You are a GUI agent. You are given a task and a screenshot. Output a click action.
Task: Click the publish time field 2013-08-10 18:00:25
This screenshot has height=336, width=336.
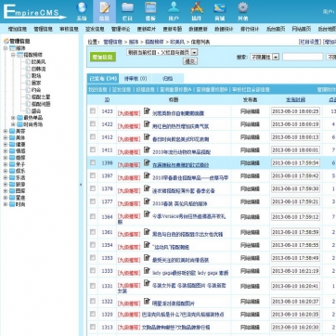295,111
